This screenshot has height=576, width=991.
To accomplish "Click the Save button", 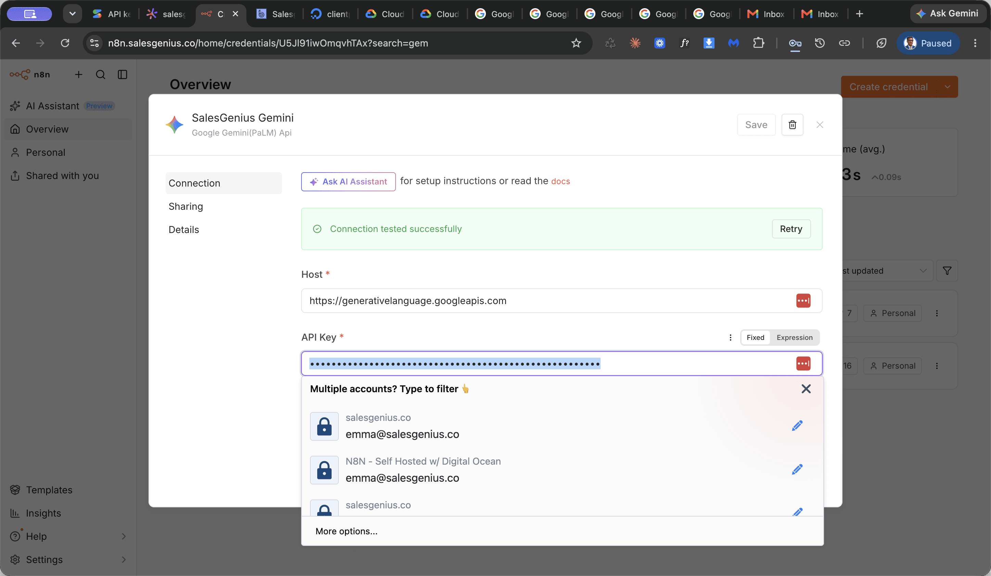I will (756, 125).
